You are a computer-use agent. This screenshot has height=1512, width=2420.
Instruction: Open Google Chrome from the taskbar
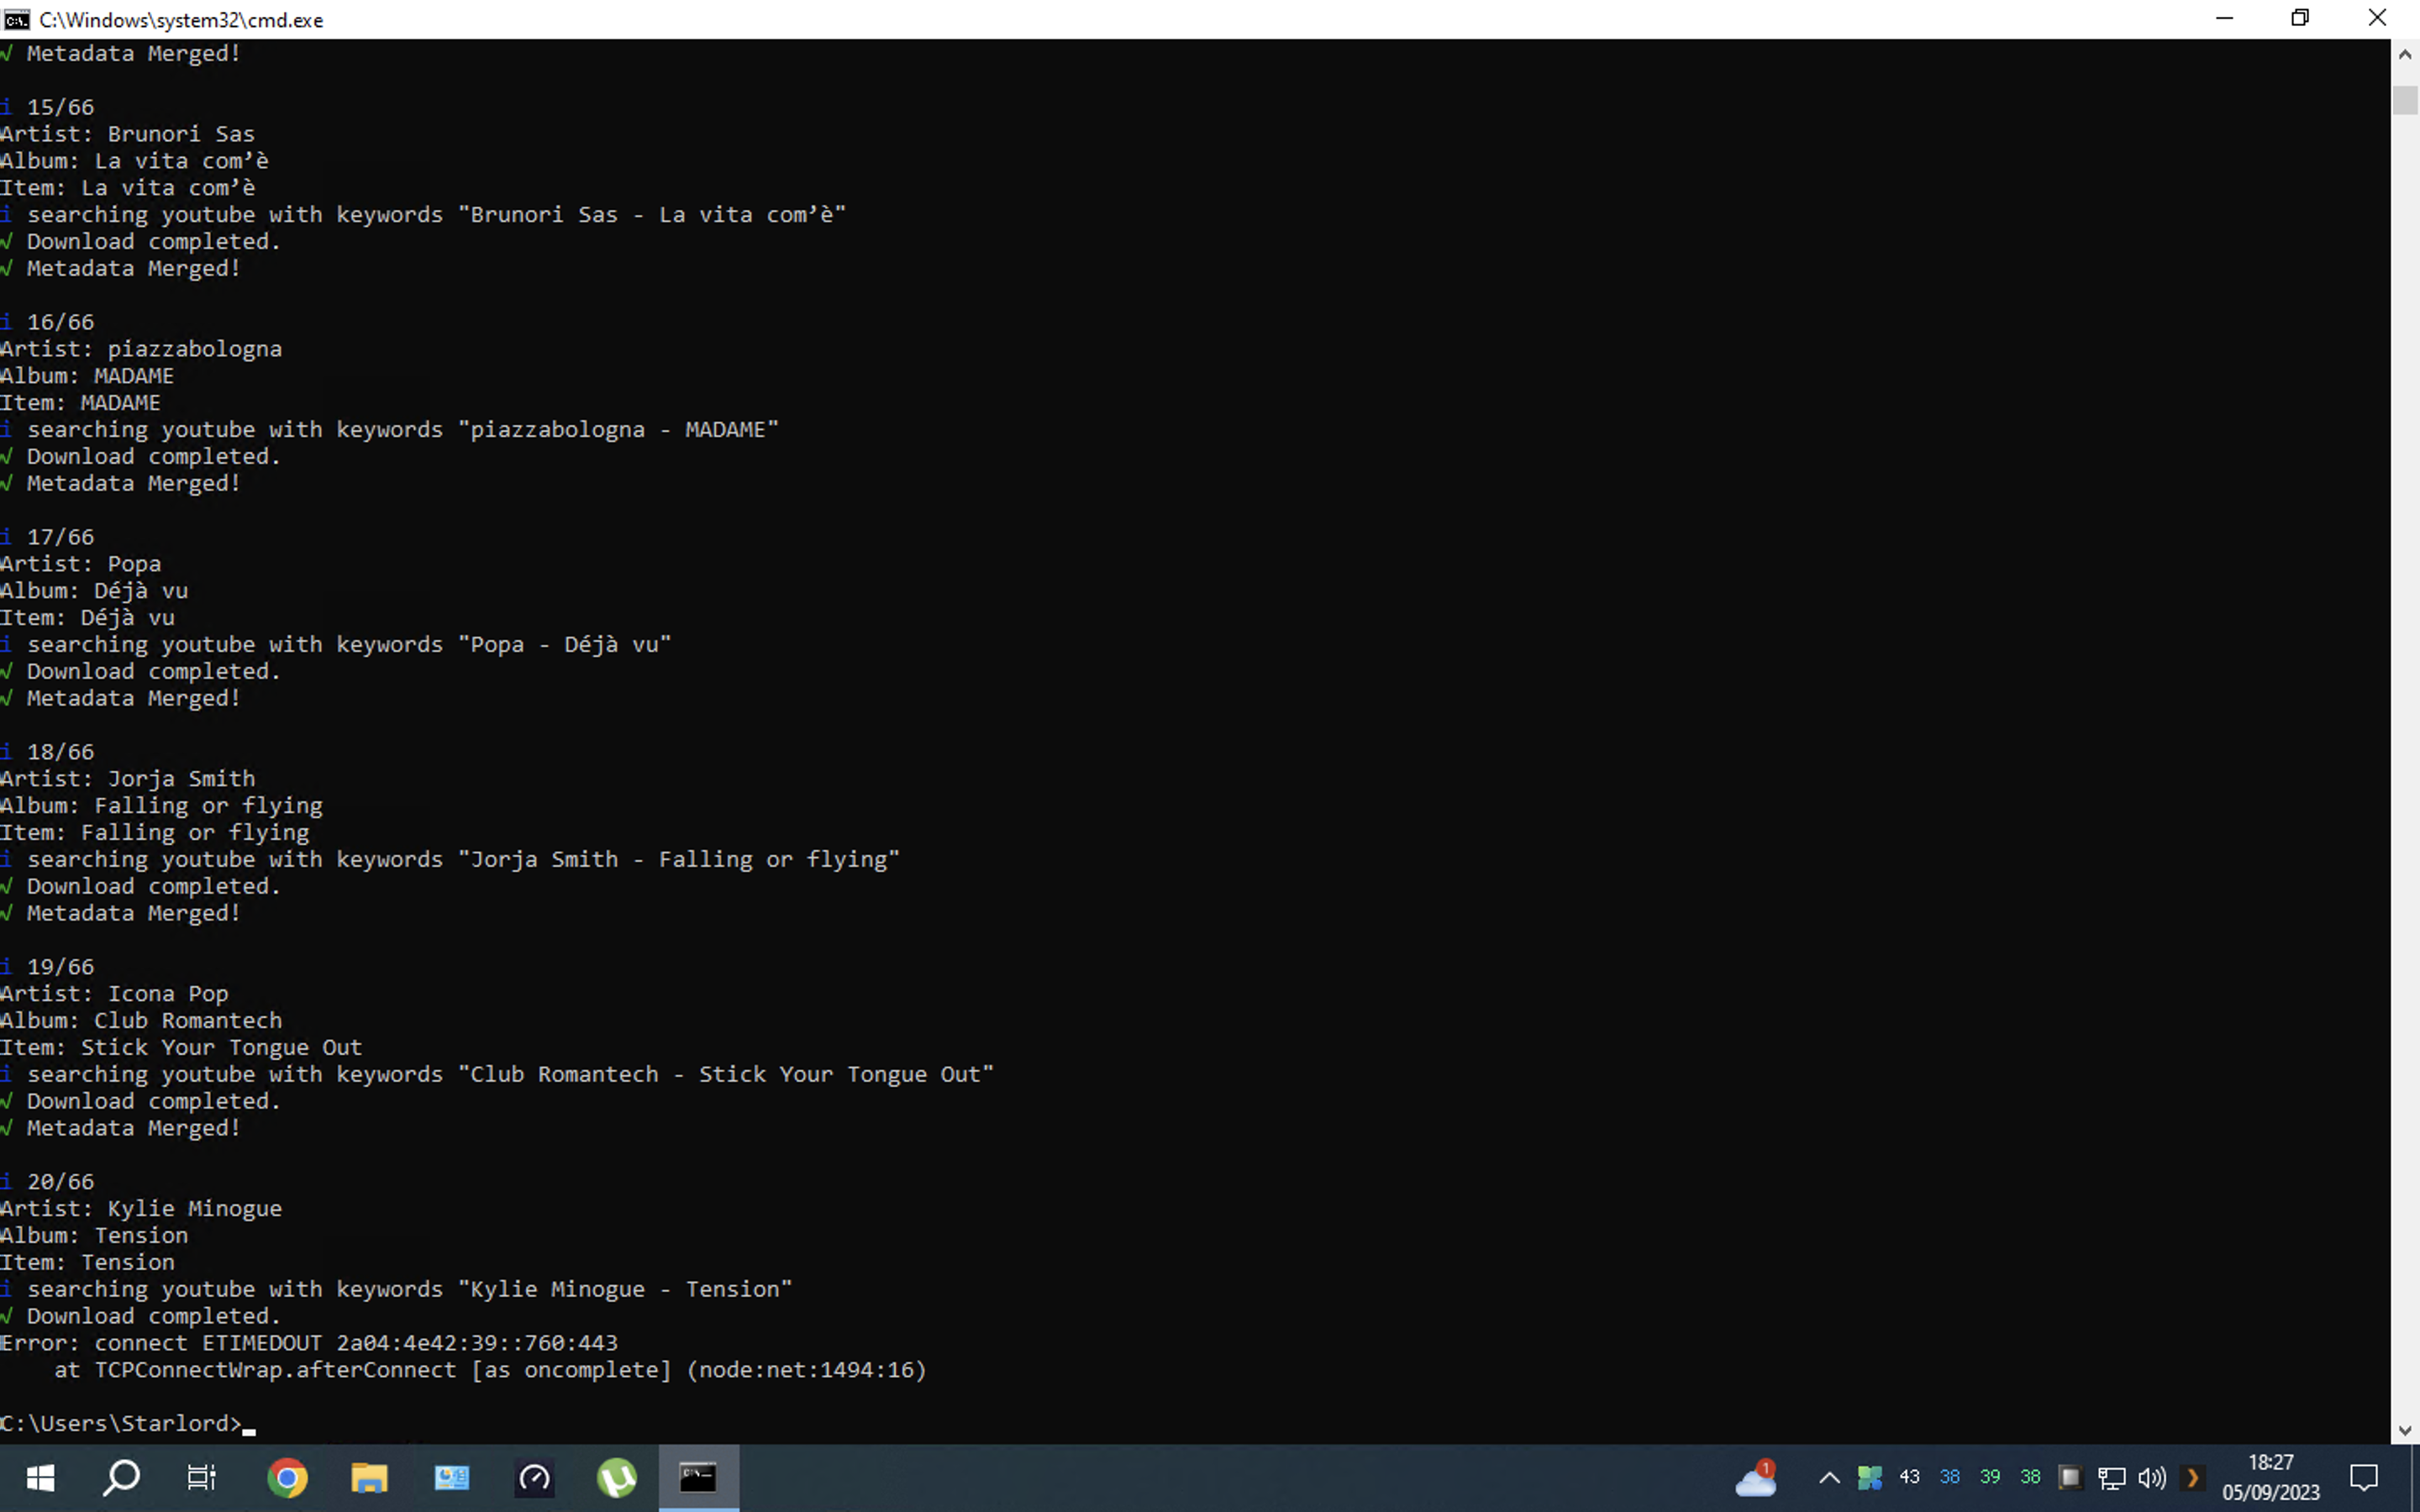pyautogui.click(x=287, y=1478)
